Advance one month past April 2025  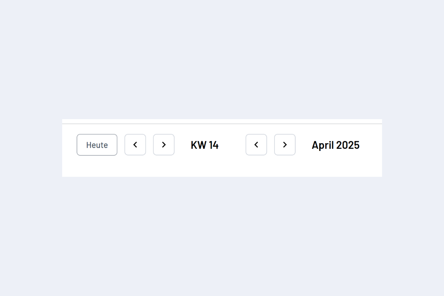[285, 145]
